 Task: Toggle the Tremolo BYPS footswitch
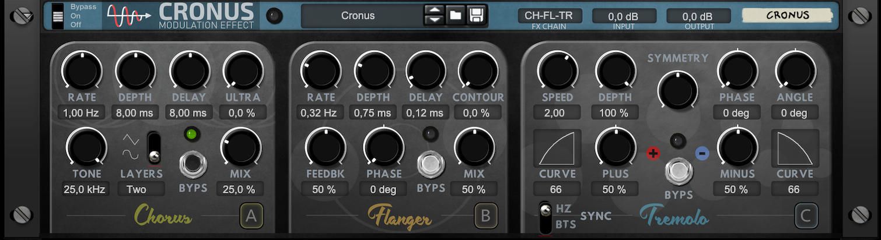pos(678,171)
